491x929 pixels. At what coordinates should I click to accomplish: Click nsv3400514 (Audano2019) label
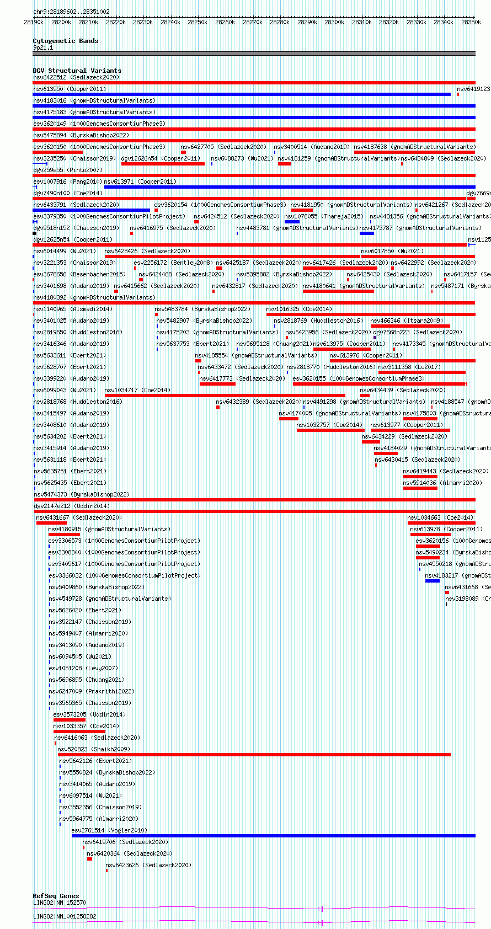coord(312,147)
